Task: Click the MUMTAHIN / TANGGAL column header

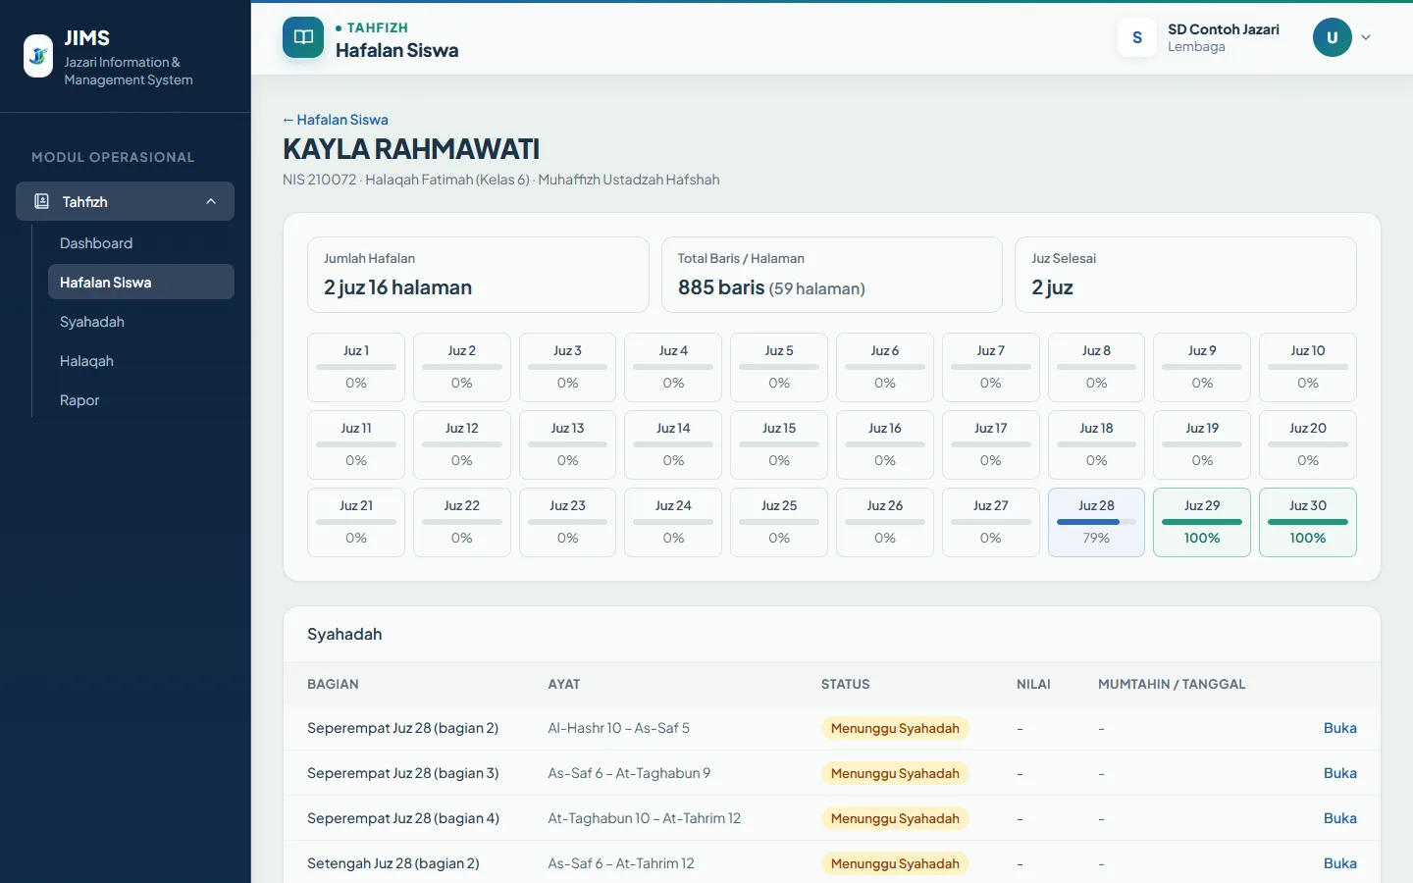Action: coord(1172,684)
